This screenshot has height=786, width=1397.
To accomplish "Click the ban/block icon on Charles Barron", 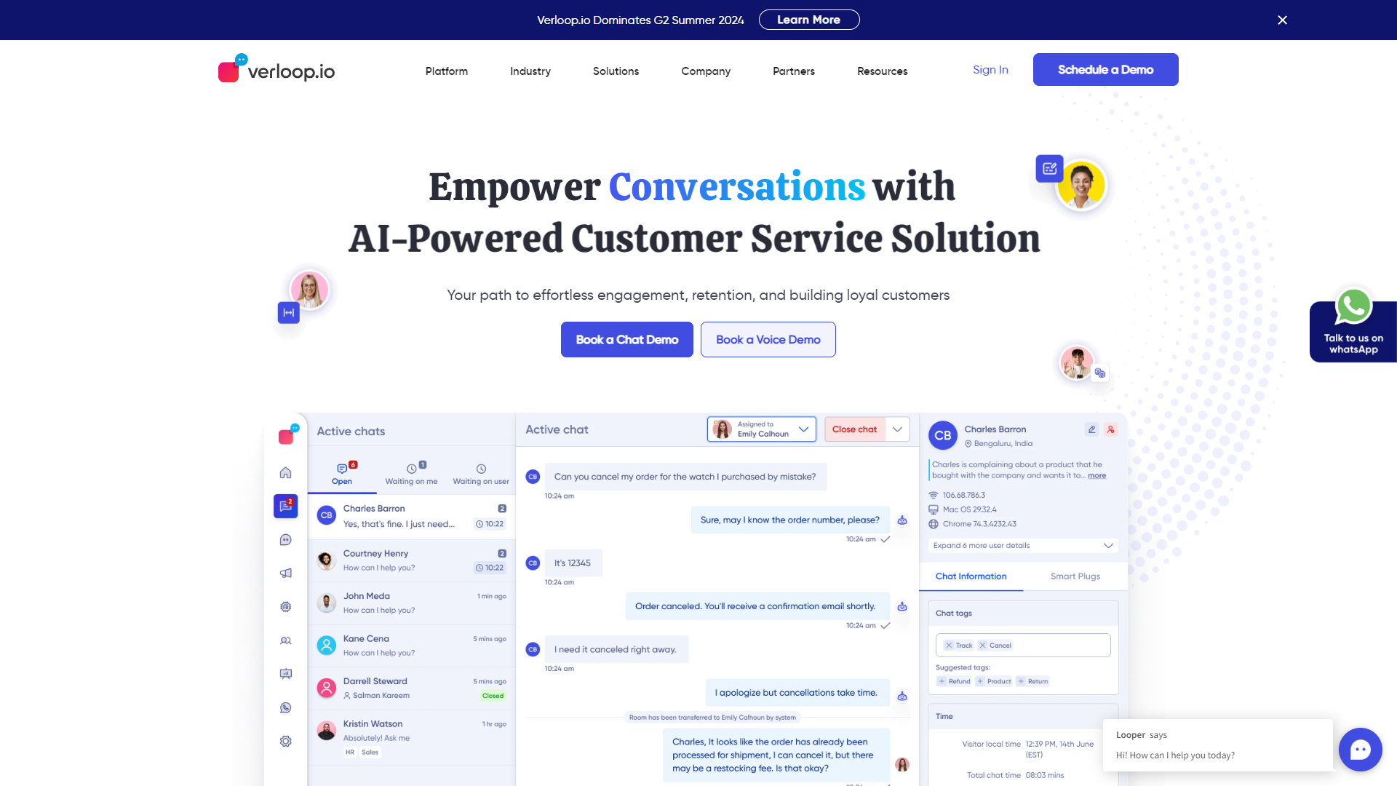I will tap(1111, 429).
